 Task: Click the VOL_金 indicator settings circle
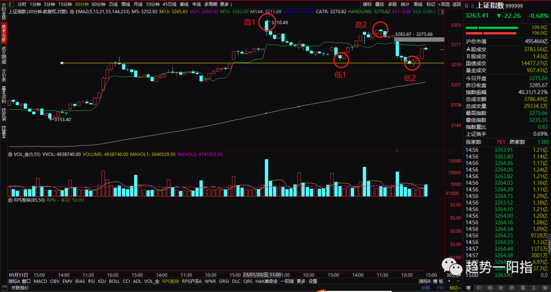[11, 154]
